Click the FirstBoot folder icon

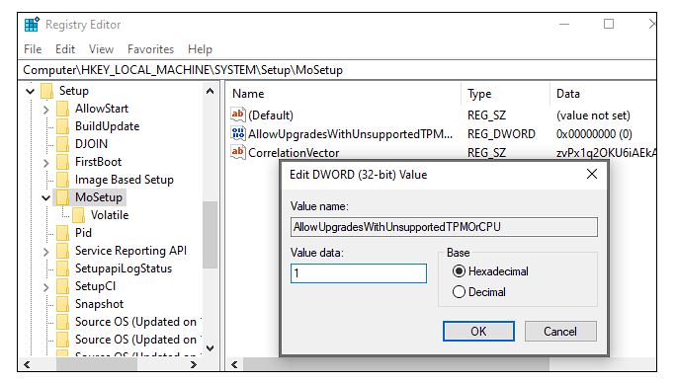coord(62,162)
